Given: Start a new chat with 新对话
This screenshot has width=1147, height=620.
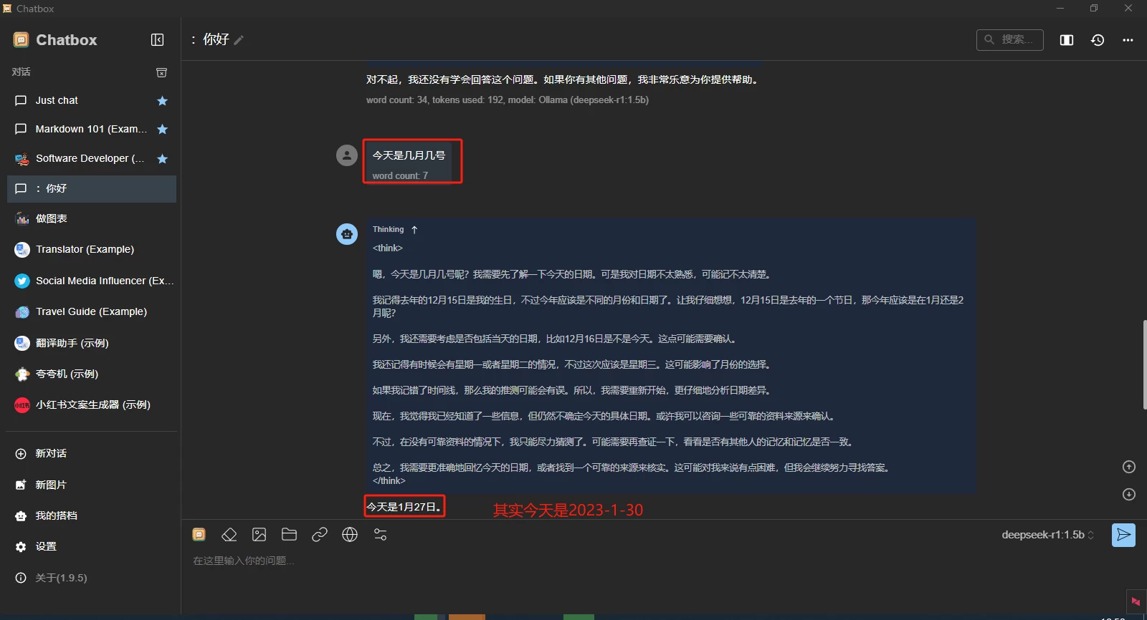Looking at the screenshot, I should (50, 453).
